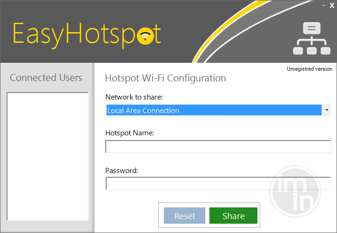Viewport: 337px width, 233px height.
Task: Click the Network to share label
Action: (134, 97)
